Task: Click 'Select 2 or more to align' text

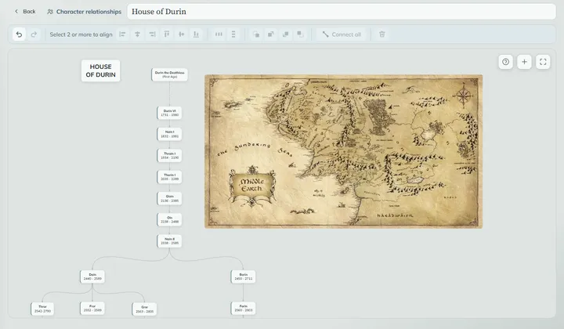Action: (x=81, y=34)
